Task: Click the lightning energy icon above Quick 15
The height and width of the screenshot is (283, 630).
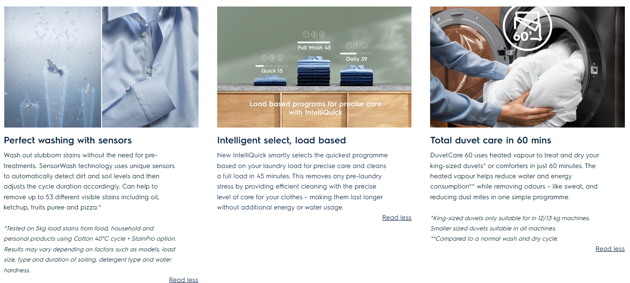Action: pos(272,58)
